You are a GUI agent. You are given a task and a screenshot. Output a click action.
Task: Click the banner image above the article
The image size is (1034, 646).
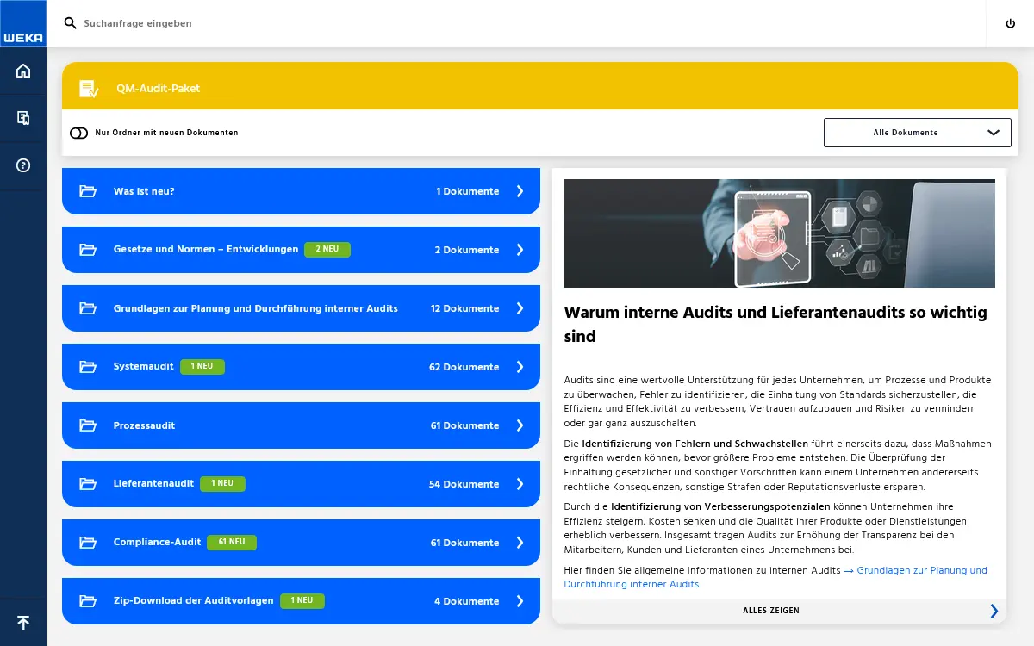(779, 233)
